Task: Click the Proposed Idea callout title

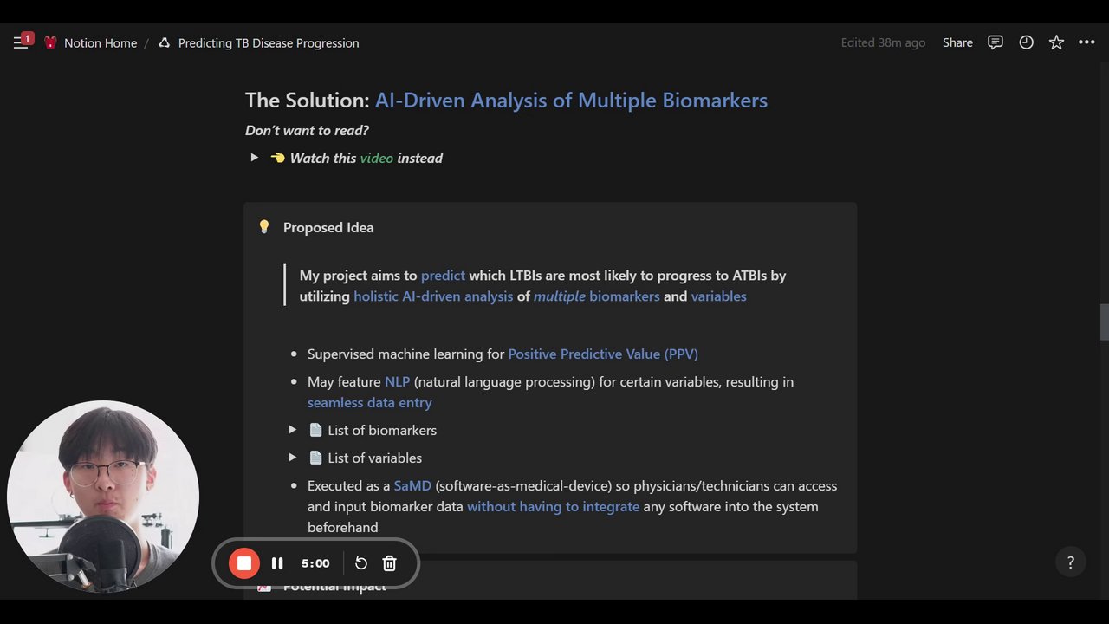Action: tap(328, 227)
